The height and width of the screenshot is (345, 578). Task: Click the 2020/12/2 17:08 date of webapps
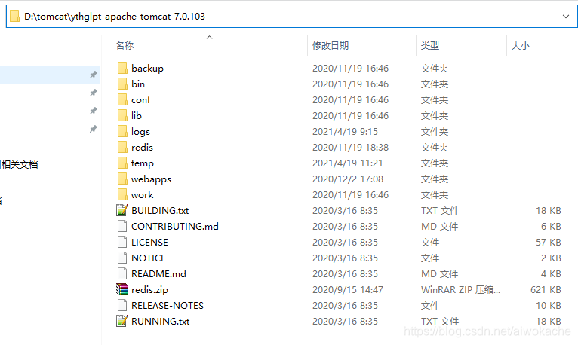pos(348,179)
